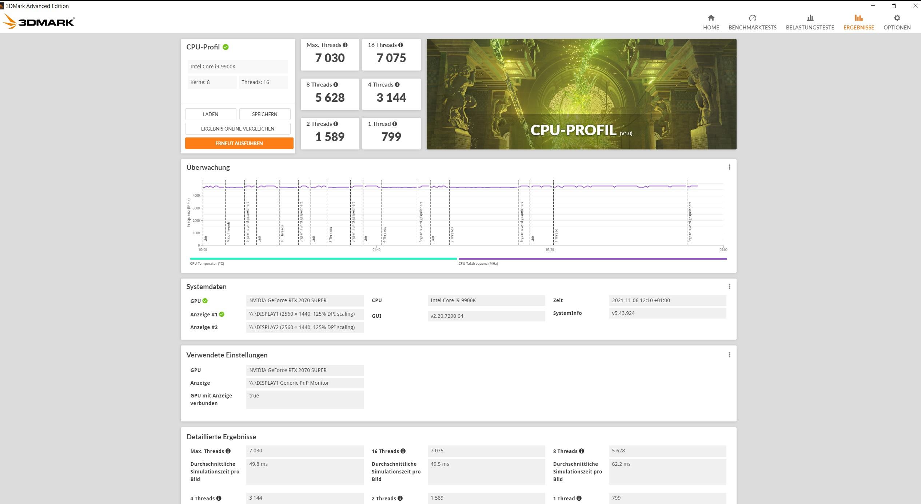The height and width of the screenshot is (504, 921).
Task: Click the '49.8 ms' simulation time value
Action: (305, 472)
